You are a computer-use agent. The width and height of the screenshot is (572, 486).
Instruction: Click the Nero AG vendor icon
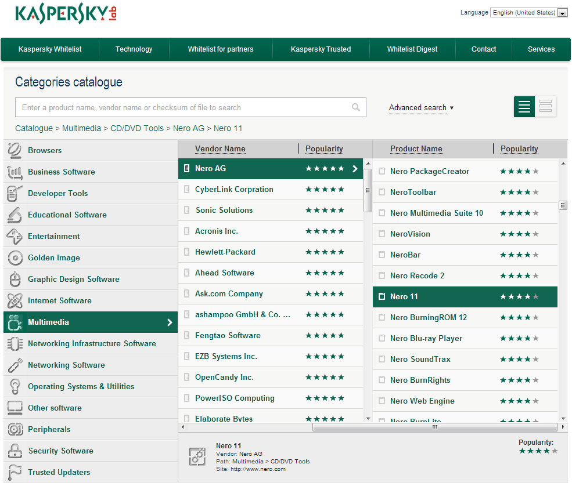click(187, 168)
